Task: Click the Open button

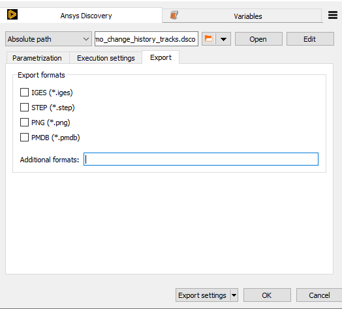Action: (258, 39)
